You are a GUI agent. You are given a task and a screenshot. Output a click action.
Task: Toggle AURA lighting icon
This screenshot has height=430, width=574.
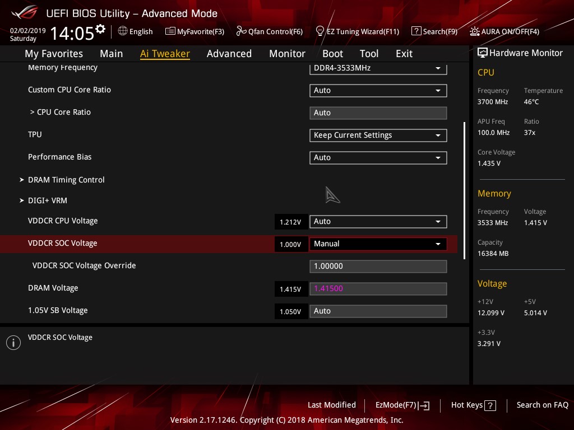[x=474, y=31]
